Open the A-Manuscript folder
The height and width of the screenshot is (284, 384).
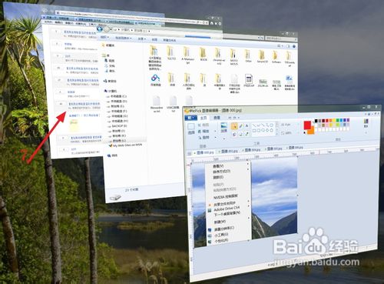187,55
